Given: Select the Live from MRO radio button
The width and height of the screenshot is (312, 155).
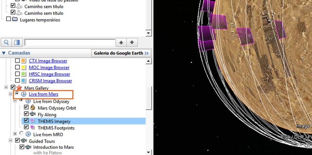Looking at the screenshot, I should 21,134.
